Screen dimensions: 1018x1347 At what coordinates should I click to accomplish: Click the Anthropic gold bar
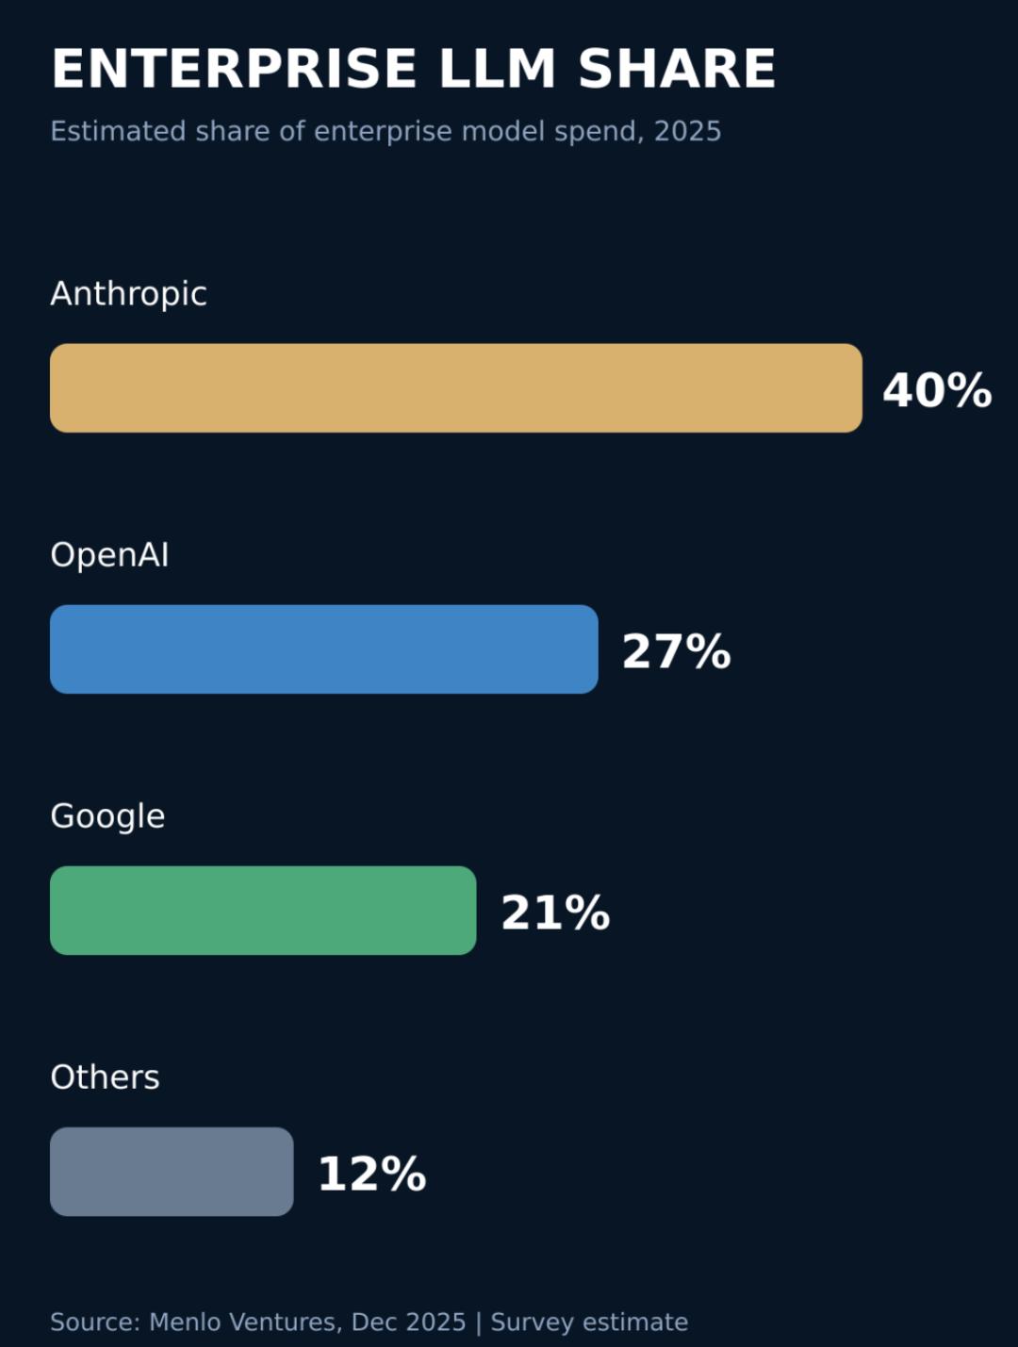tap(456, 388)
